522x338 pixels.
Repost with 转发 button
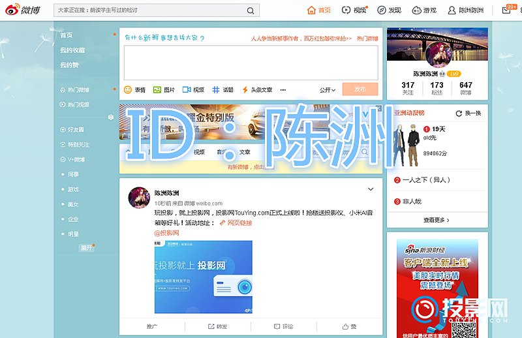click(217, 327)
